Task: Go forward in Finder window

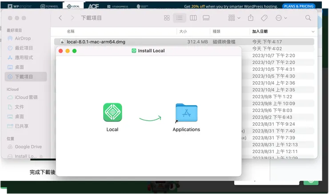Action: pos(72,18)
